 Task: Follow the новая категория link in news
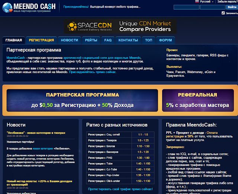[43, 148]
